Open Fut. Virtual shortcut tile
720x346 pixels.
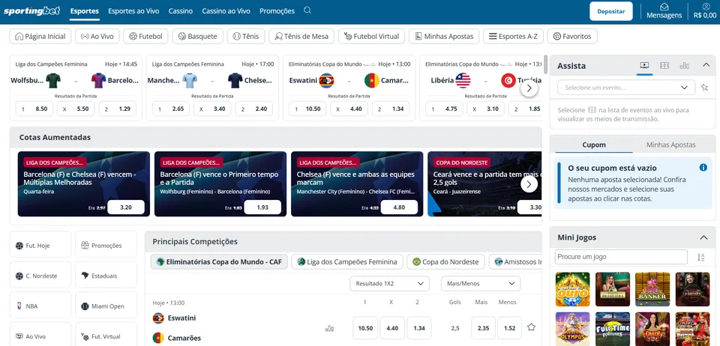coord(106,335)
